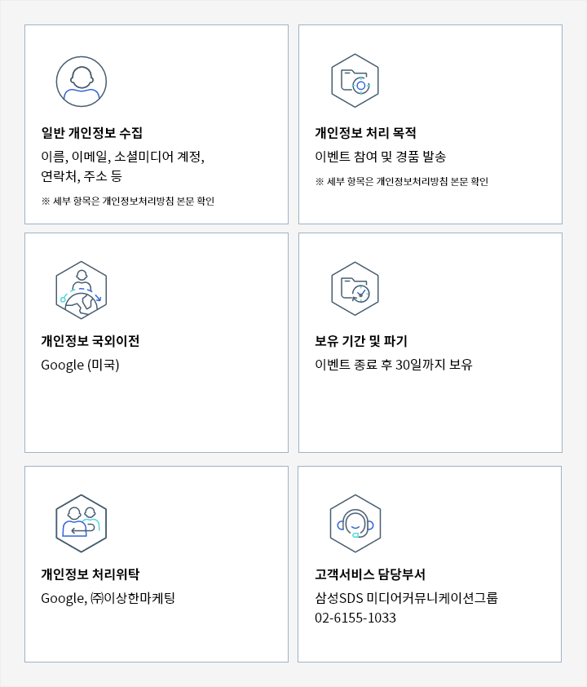Click the two-person entrustment icon
Viewport: 587px width, 687px height.
pyautogui.click(x=82, y=523)
